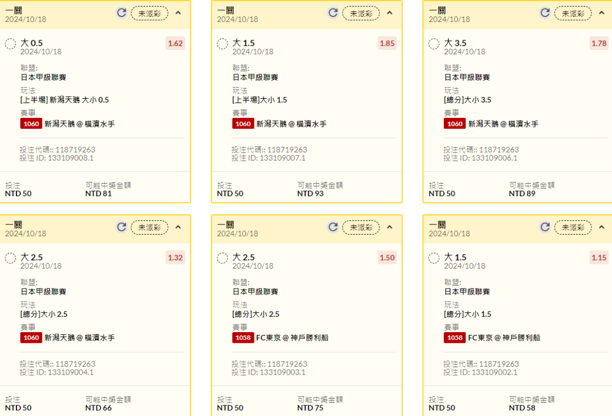Click the 1.15 odds badge
Viewport: 612px width, 416px height.
pos(599,257)
